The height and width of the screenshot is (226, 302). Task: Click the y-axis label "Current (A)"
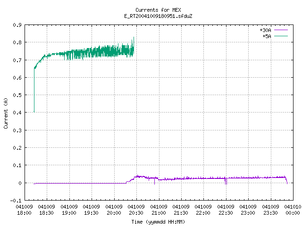point(6,113)
